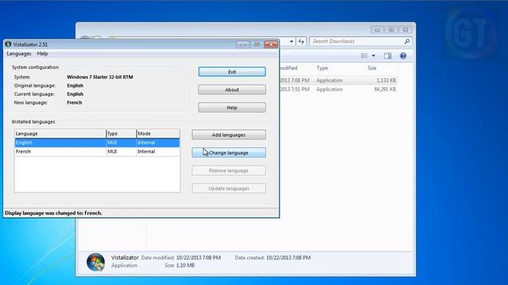Click the Windows 7 Starter 32-bit RTM text
The height and width of the screenshot is (285, 508).
click(x=100, y=77)
